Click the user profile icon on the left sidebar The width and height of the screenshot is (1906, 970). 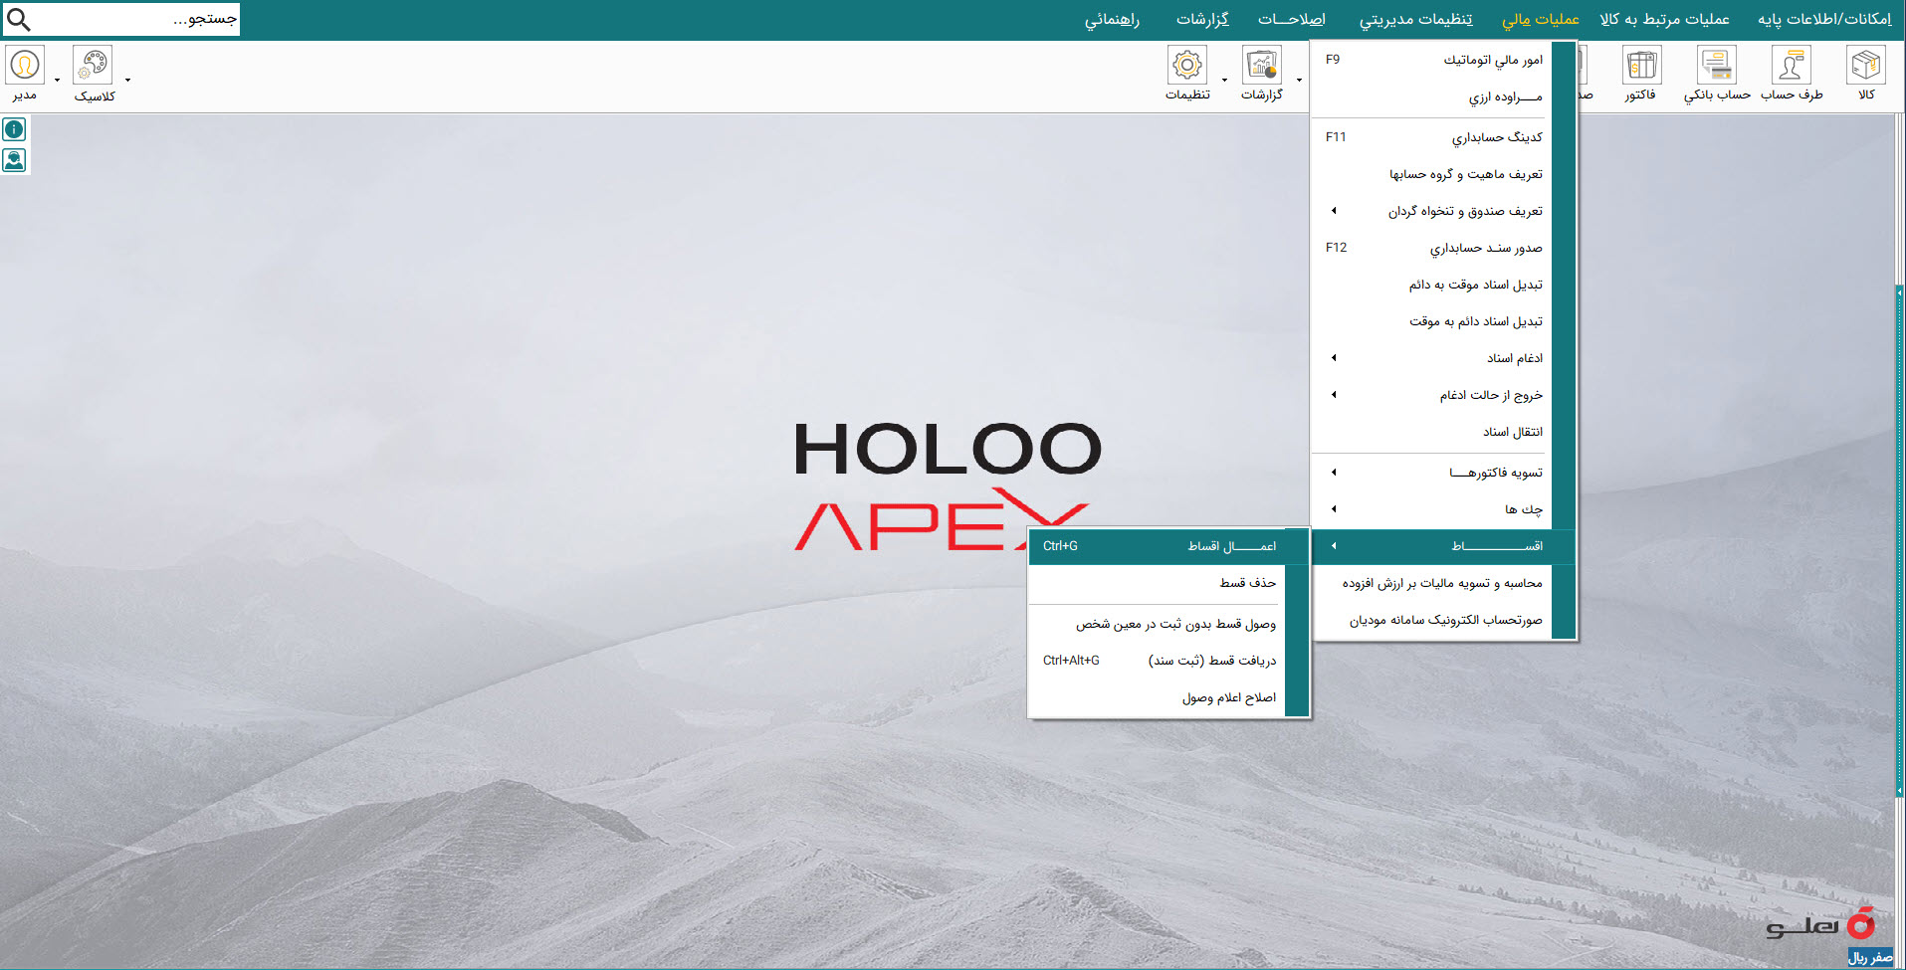click(x=14, y=159)
